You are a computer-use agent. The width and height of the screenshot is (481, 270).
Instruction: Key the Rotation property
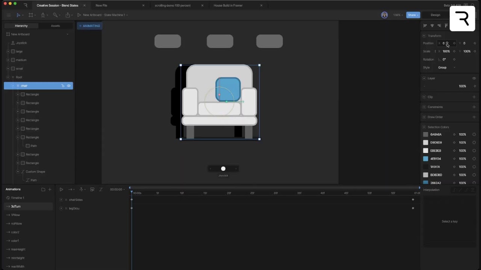coord(454,59)
